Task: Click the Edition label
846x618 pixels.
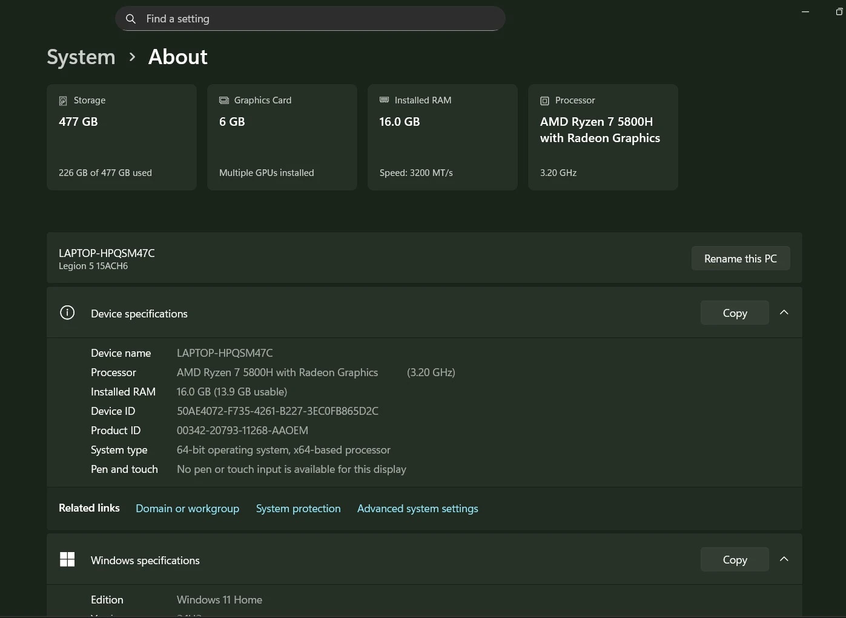Action: (x=107, y=600)
